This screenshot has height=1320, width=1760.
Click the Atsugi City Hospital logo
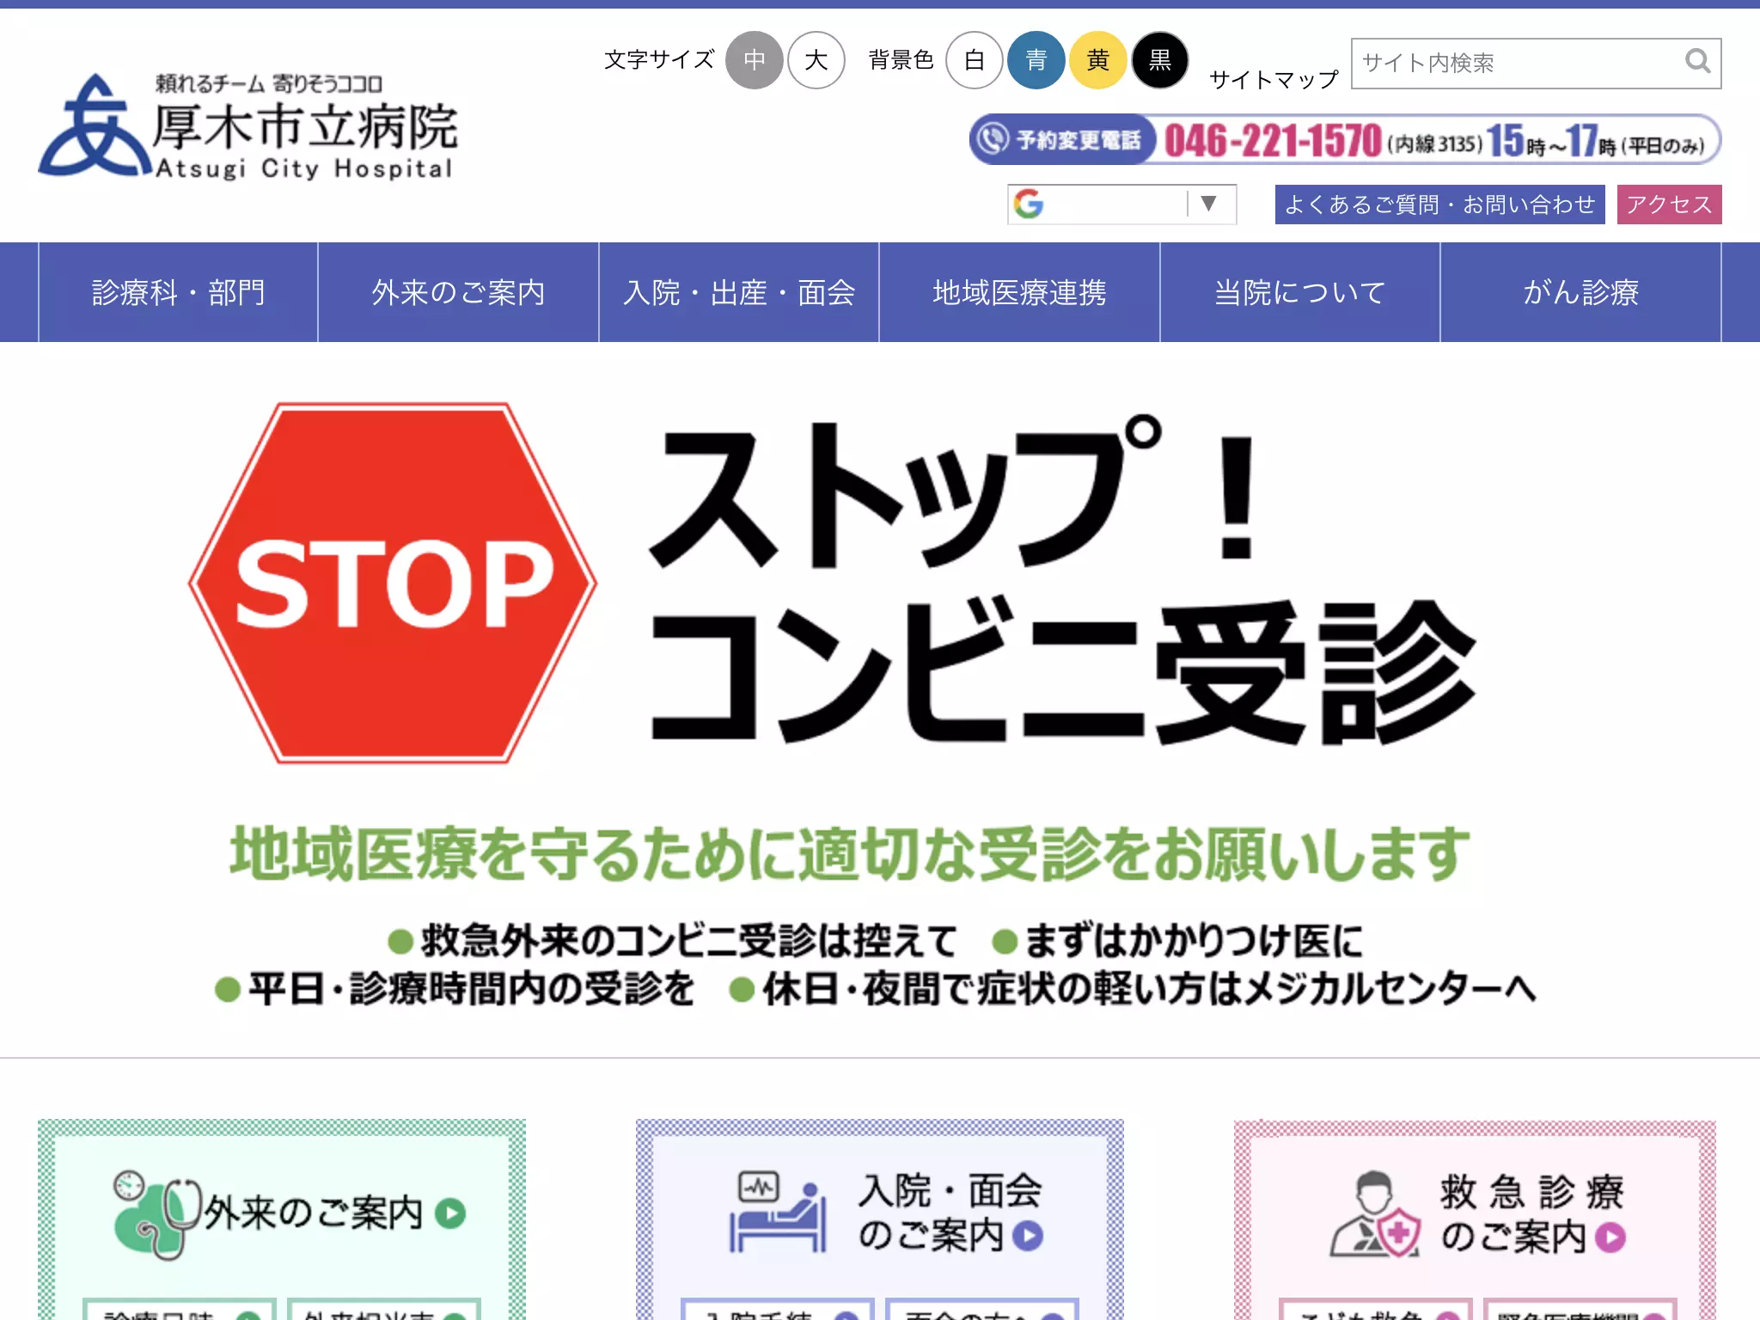point(247,126)
